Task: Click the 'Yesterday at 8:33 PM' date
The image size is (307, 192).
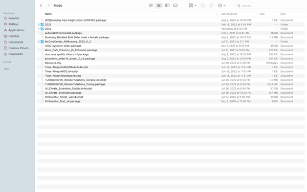Action: 234,29
